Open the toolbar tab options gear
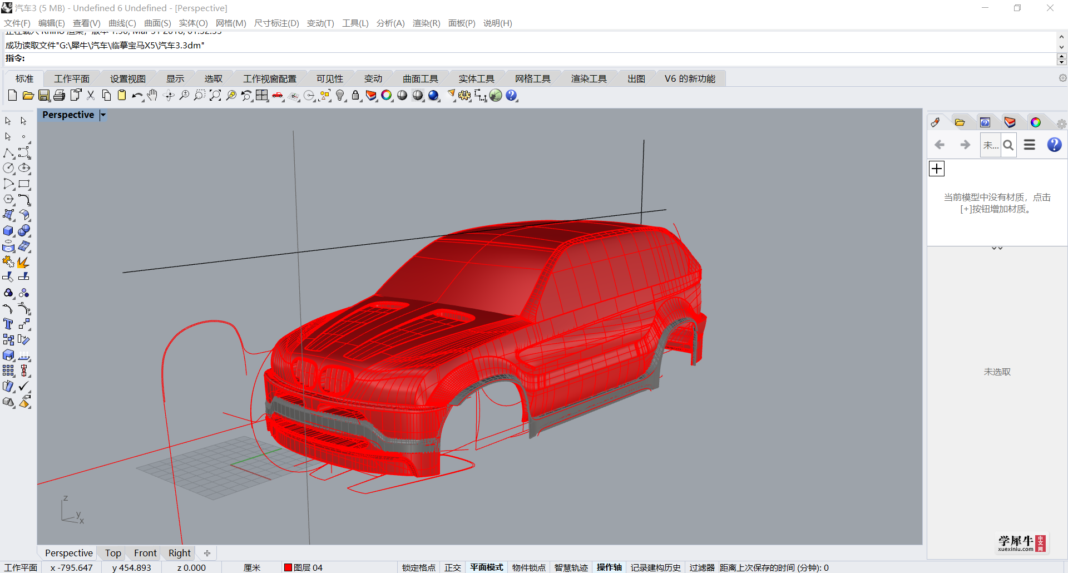Viewport: 1068px width, 573px height. click(x=1062, y=78)
